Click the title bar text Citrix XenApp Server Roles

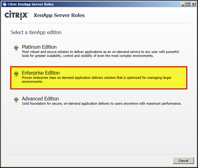29,4
